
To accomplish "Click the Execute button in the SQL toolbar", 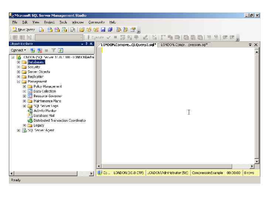I will pos(95,37).
